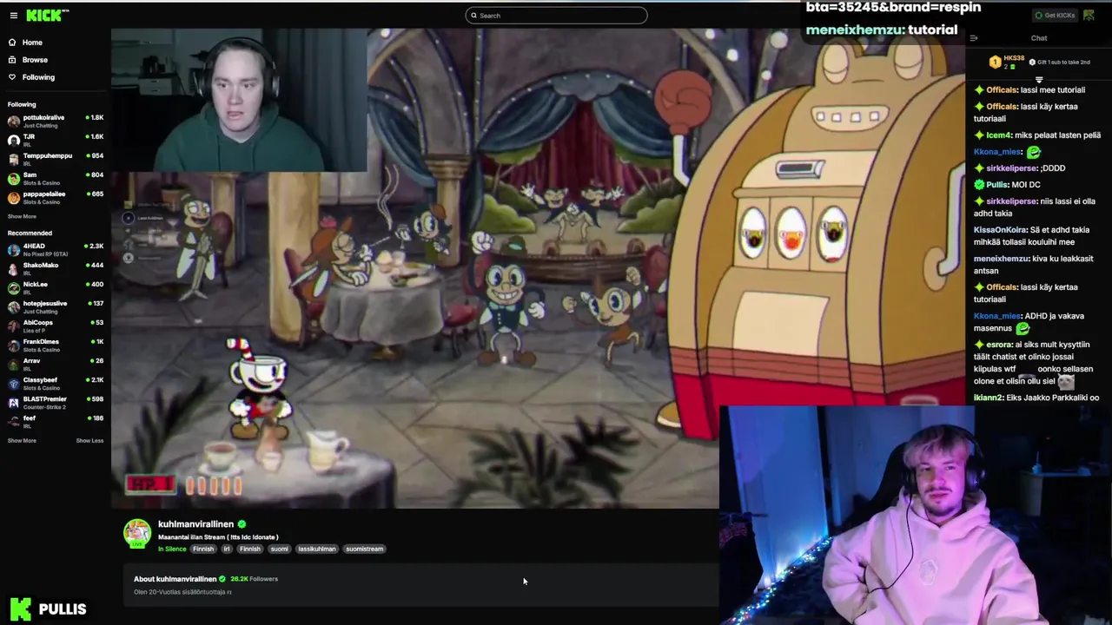Open kuhlmanvirallinen channel name link
The height and width of the screenshot is (625, 1112).
tap(195, 524)
